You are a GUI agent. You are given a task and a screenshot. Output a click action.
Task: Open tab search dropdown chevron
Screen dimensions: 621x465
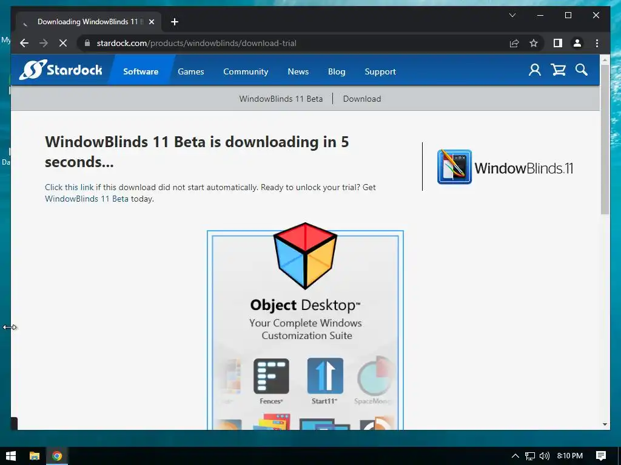(512, 15)
